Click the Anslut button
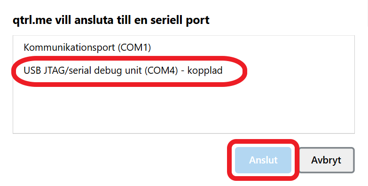This screenshot has height=186, width=368. [263, 160]
